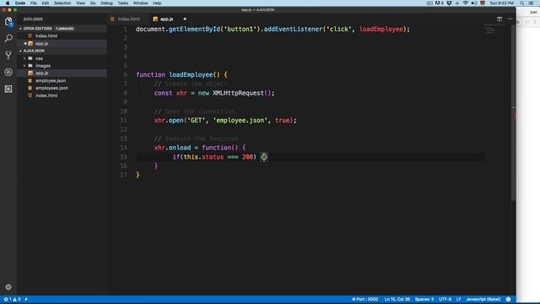This screenshot has width=540, height=304.
Task: Click the css folder icon
Action: [x=30, y=58]
